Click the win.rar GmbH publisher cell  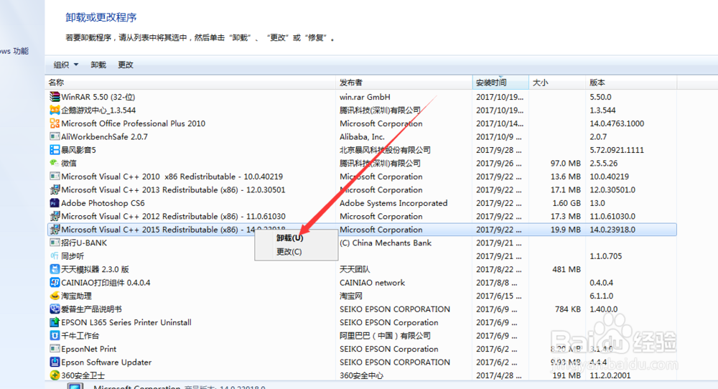pos(365,97)
